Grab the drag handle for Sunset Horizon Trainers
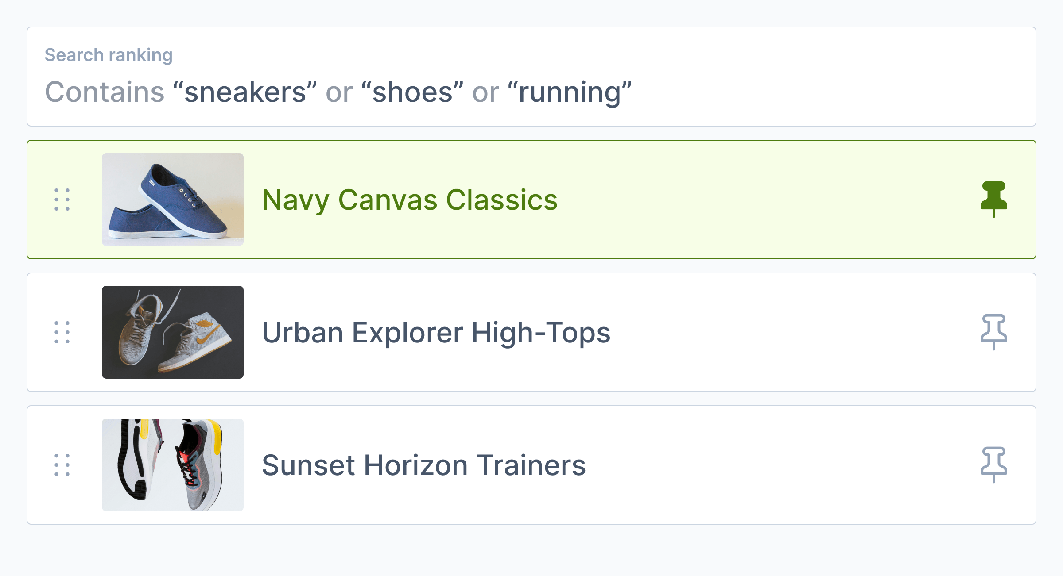The image size is (1063, 576). [62, 465]
